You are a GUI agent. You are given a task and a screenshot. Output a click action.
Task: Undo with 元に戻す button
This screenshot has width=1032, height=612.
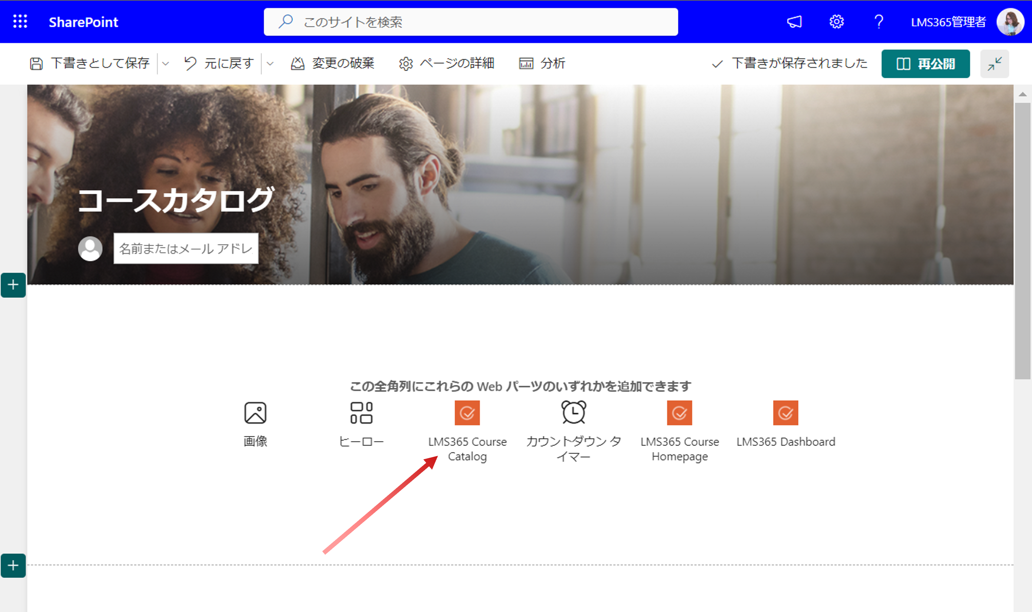tap(219, 63)
